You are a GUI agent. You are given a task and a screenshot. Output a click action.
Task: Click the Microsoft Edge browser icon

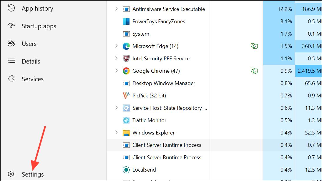pyautogui.click(x=126, y=46)
